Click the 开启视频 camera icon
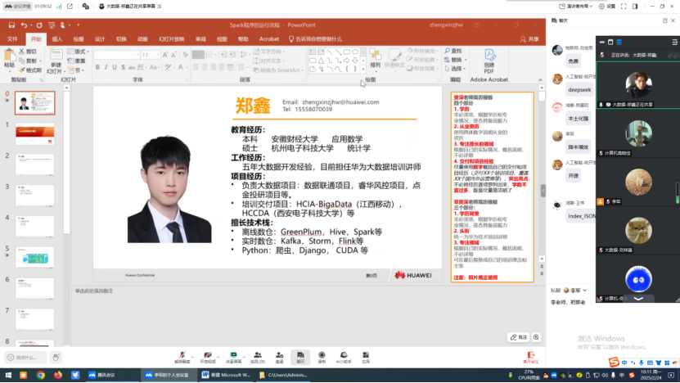680x383 pixels. [x=208, y=354]
